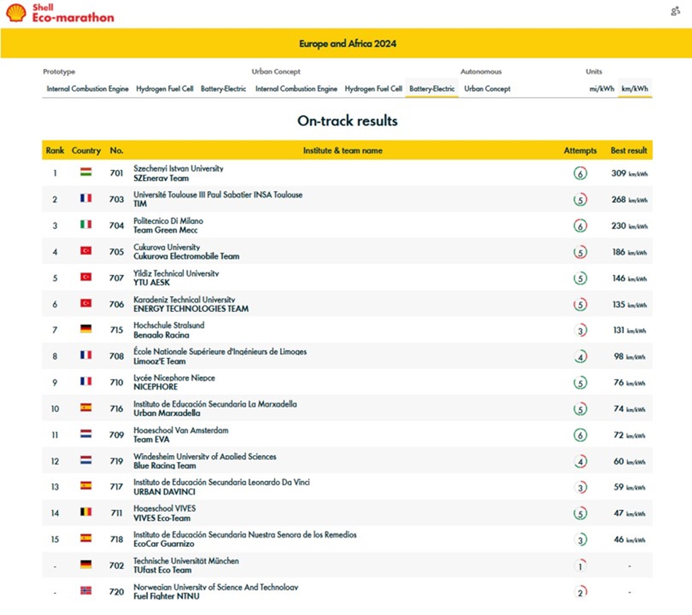This screenshot has width=692, height=615.
Task: Click the Spanish flag for Urban Marxadella
Action: [86, 408]
